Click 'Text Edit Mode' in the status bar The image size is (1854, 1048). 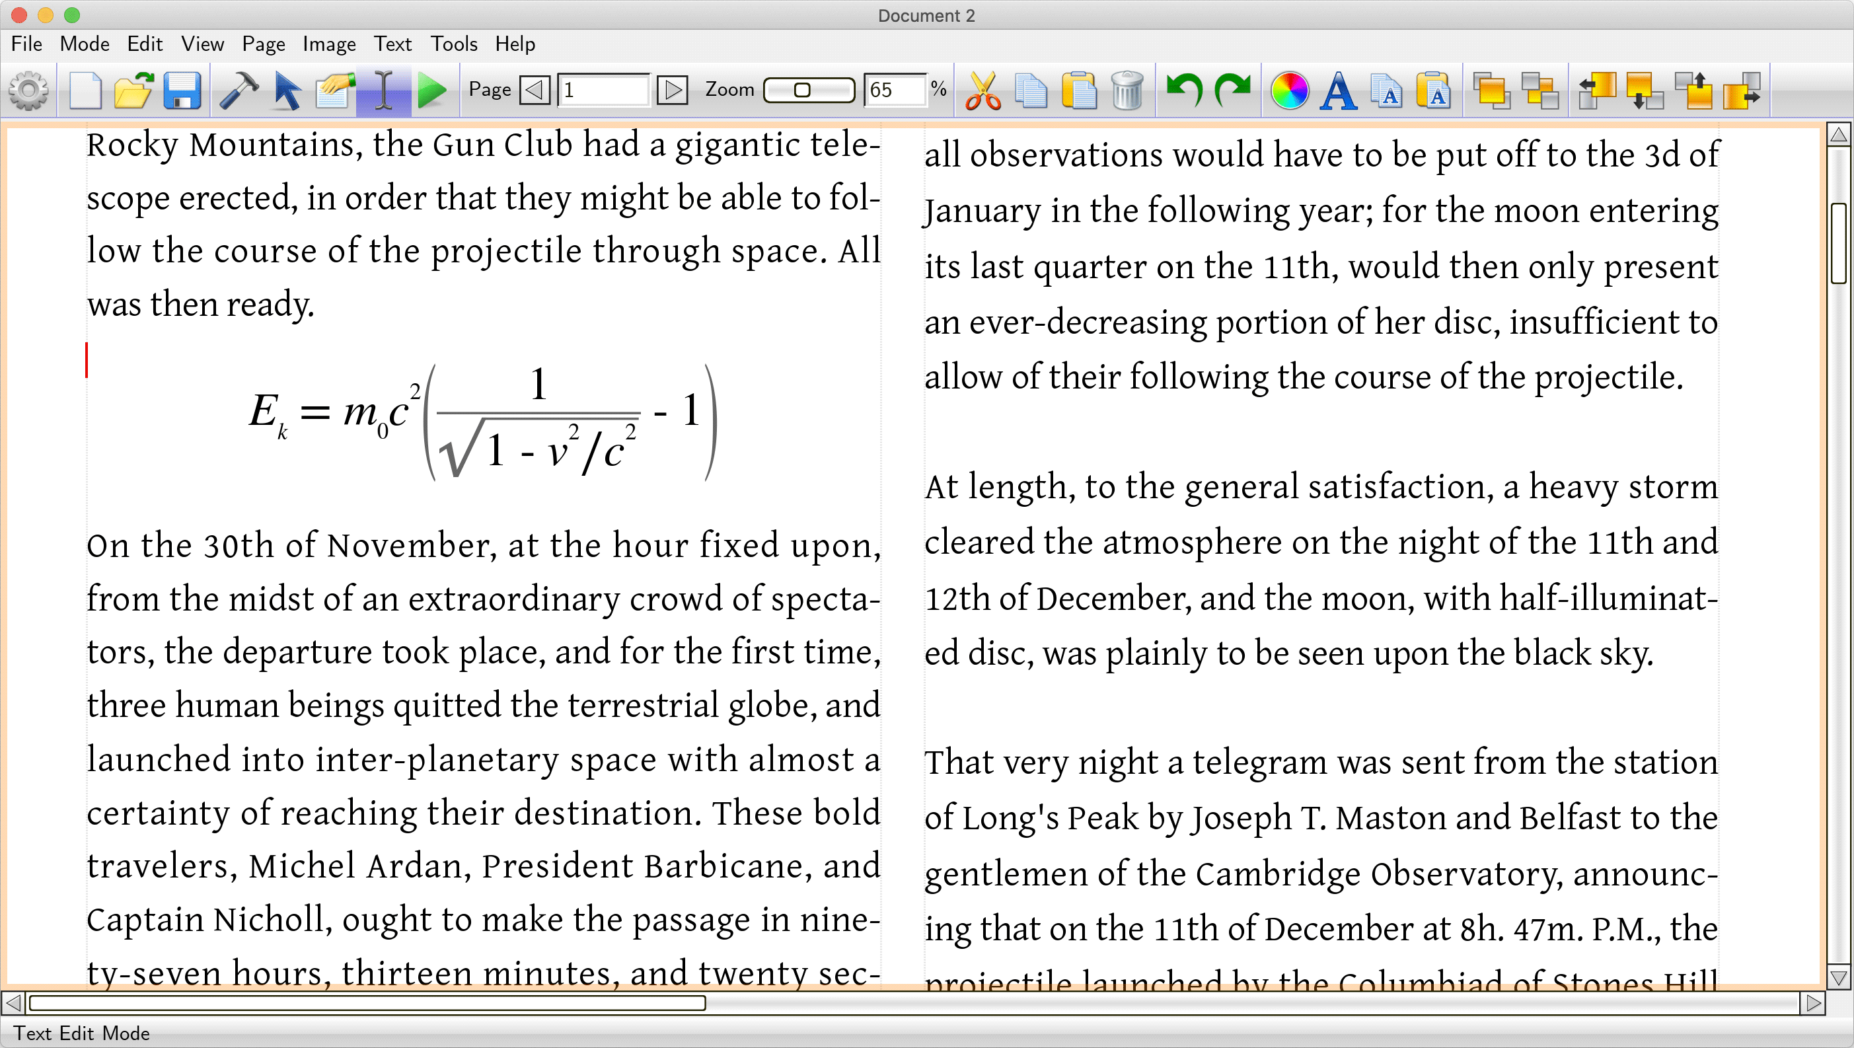click(x=81, y=1033)
